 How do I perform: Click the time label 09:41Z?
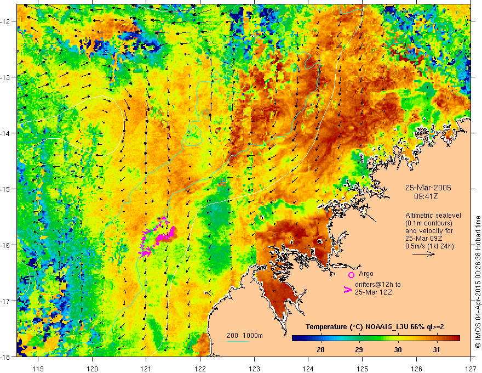pos(426,196)
